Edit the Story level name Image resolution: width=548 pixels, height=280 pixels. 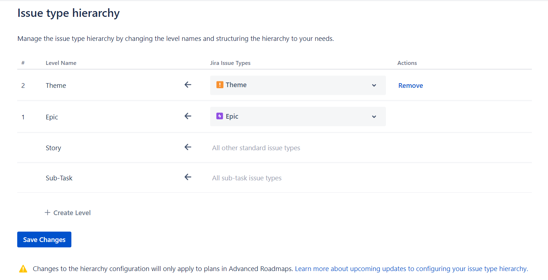[x=53, y=148]
